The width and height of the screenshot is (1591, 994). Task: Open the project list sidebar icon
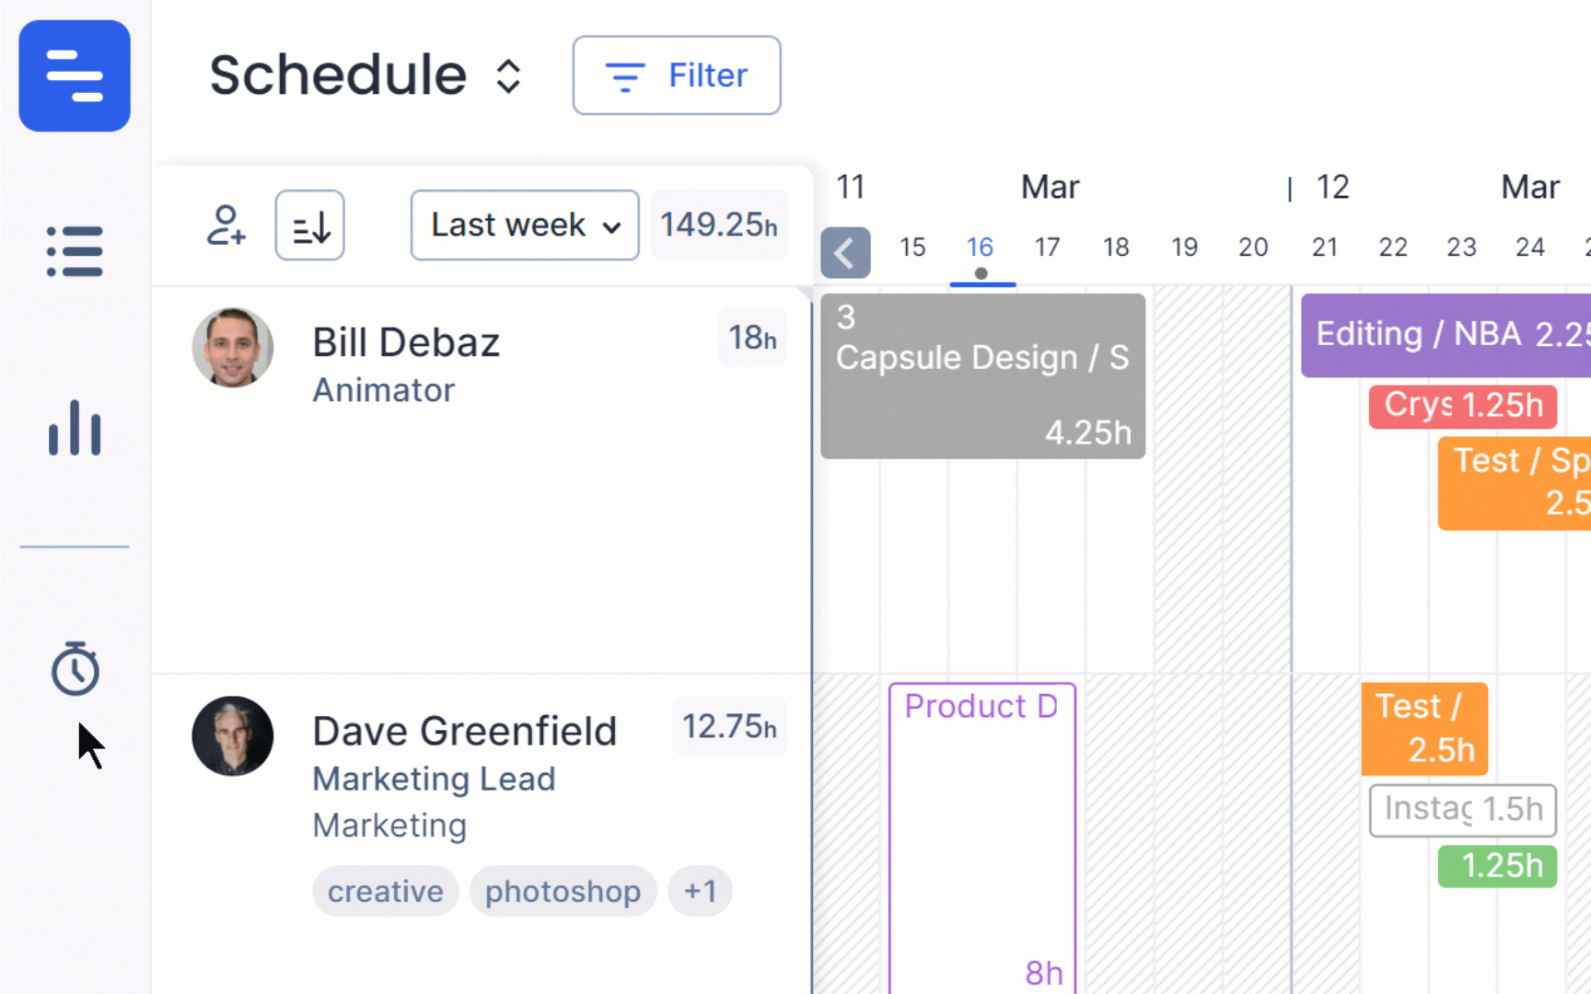pos(75,251)
